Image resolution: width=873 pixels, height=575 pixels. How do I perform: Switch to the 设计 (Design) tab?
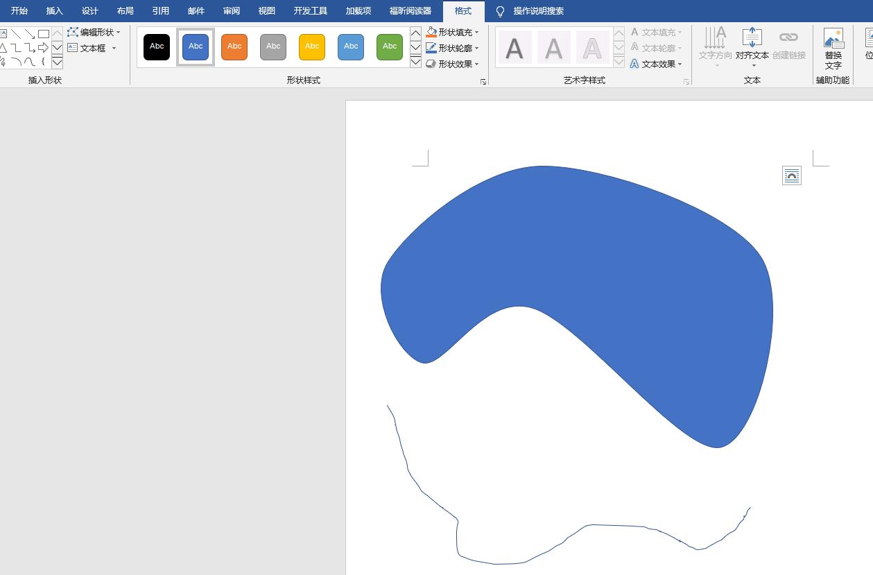point(90,11)
